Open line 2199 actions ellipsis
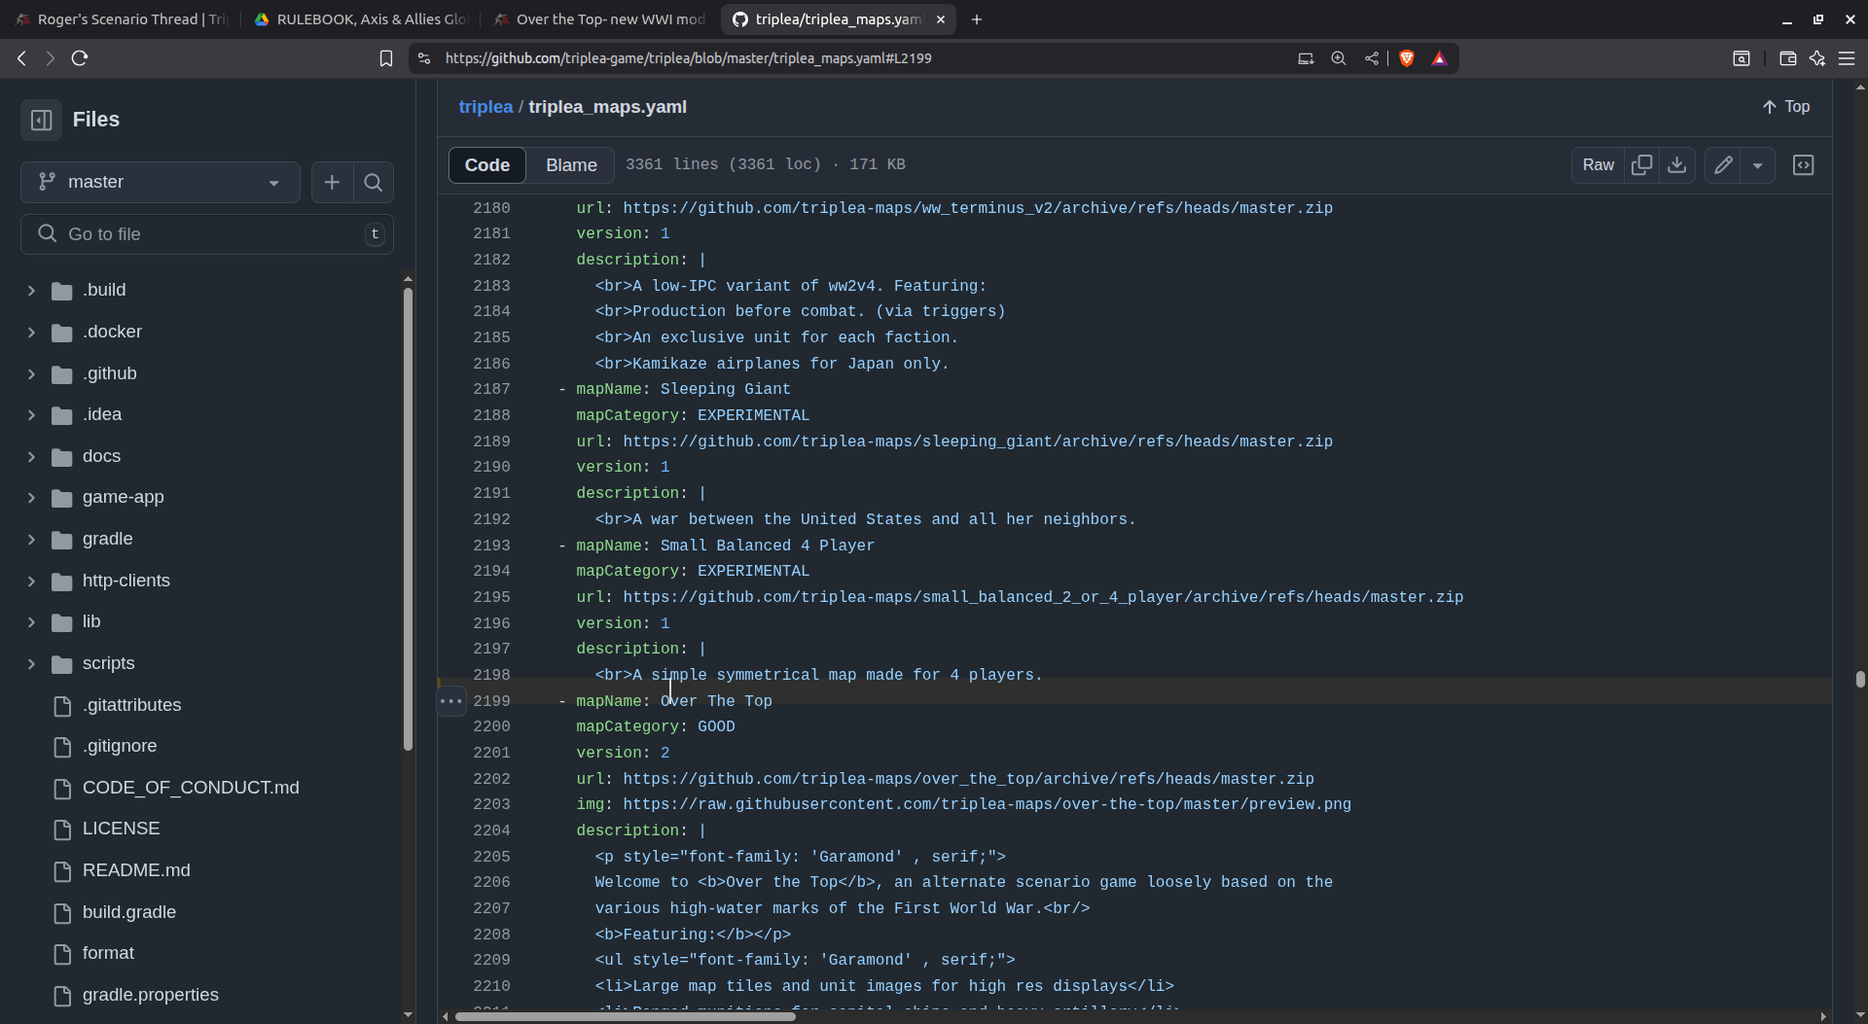The width and height of the screenshot is (1868, 1024). click(x=451, y=701)
